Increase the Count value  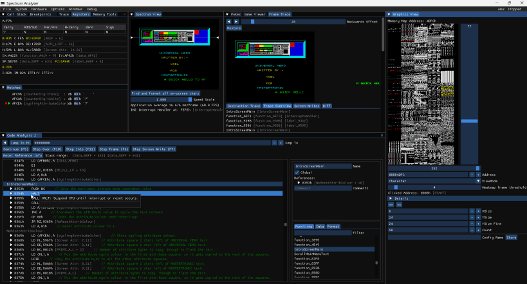pos(478,230)
